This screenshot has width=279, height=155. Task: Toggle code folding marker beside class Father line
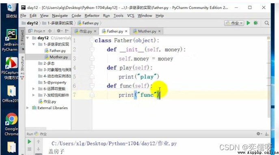[92, 40]
